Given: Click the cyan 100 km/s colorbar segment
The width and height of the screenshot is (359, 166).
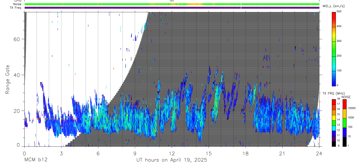Looking at the screenshot, I should tap(334, 71).
